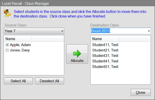
Task: Select Student41, Test in destination list
Action: tap(105, 61)
